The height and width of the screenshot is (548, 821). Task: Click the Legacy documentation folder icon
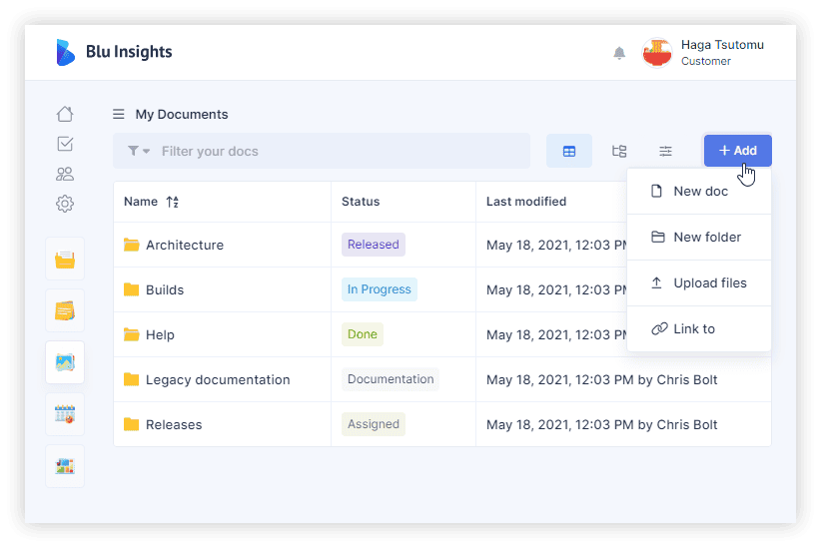coord(132,379)
